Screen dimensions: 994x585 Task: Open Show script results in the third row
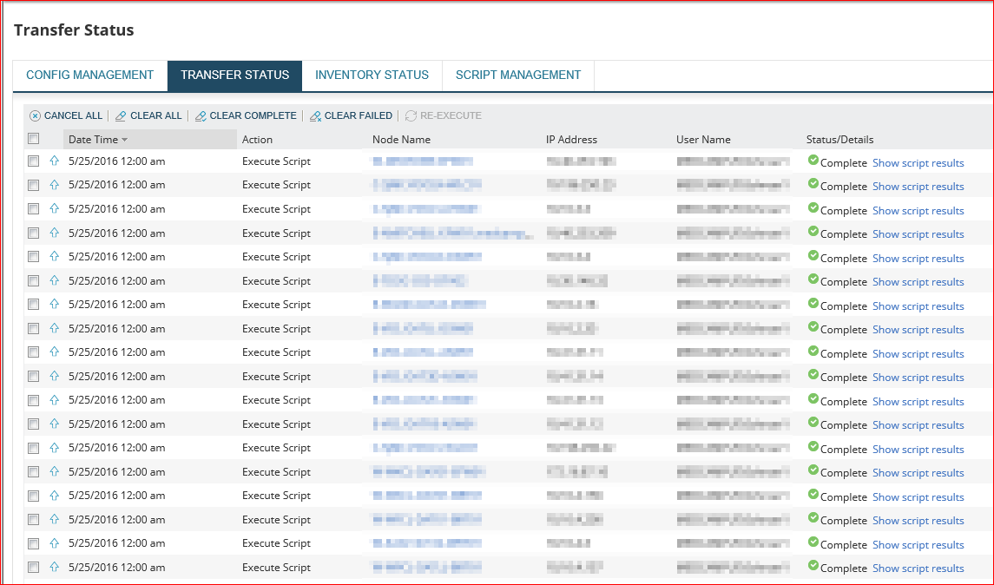(918, 210)
